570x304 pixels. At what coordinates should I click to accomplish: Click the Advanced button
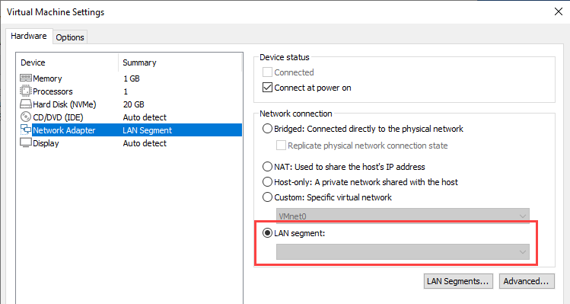click(x=527, y=281)
